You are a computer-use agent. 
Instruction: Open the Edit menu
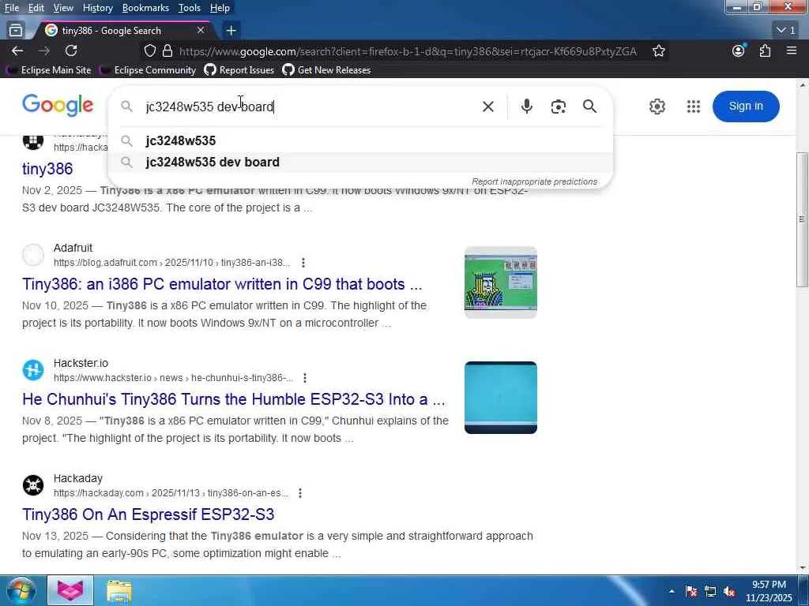36,8
